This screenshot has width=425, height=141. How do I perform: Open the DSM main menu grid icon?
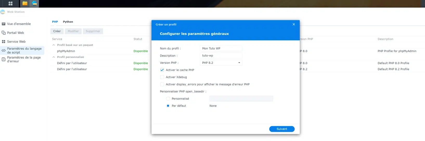tap(10, 3)
